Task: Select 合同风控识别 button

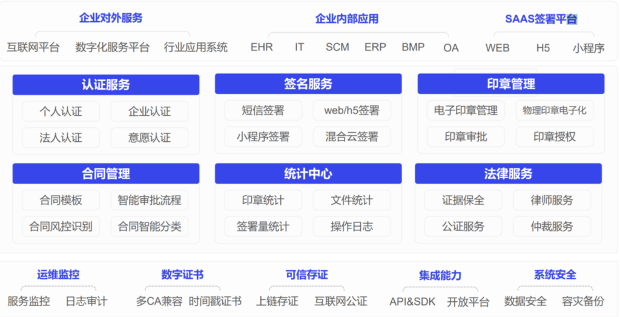Action: [x=61, y=227]
